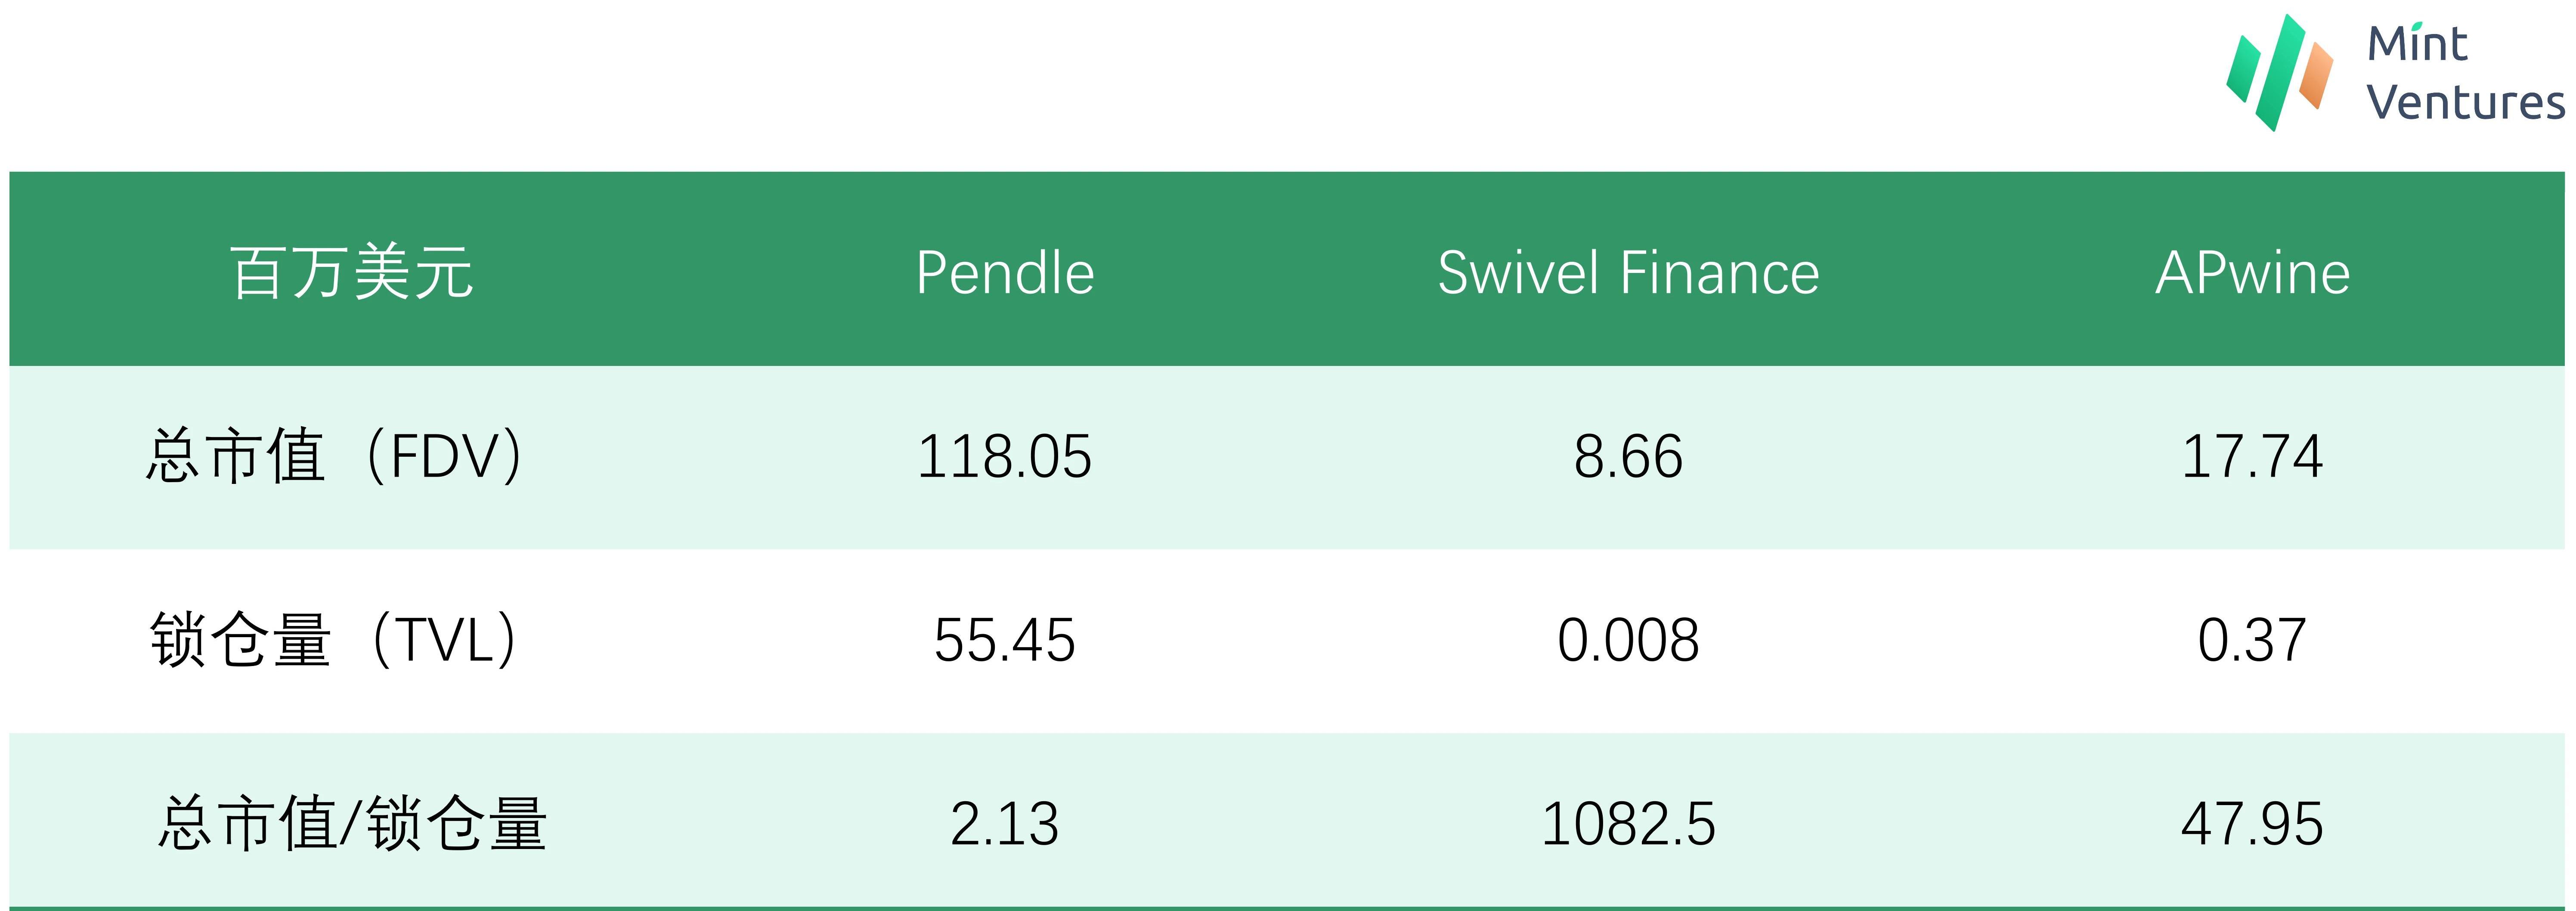Image resolution: width=2576 pixels, height=911 pixels.
Task: Select the APwine column header
Action: pyautogui.click(x=2252, y=272)
